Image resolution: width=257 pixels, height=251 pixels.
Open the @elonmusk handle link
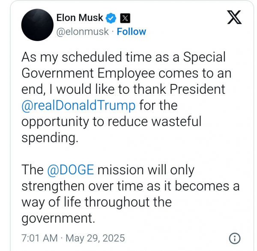[x=82, y=31]
